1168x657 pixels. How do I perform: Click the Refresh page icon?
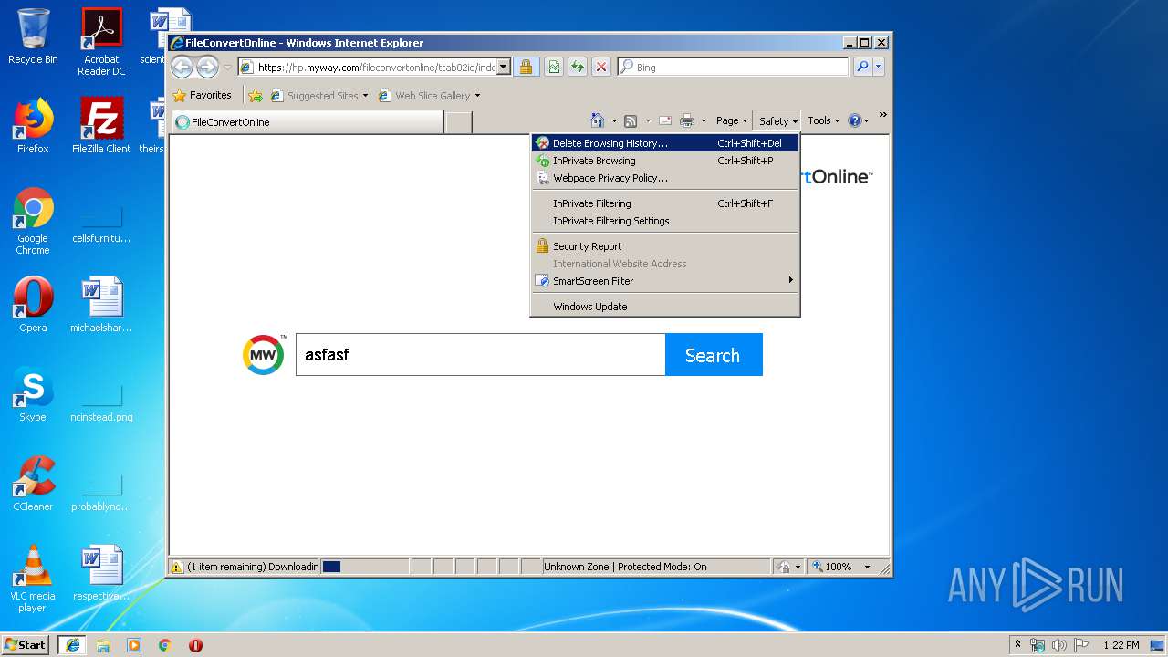577,67
